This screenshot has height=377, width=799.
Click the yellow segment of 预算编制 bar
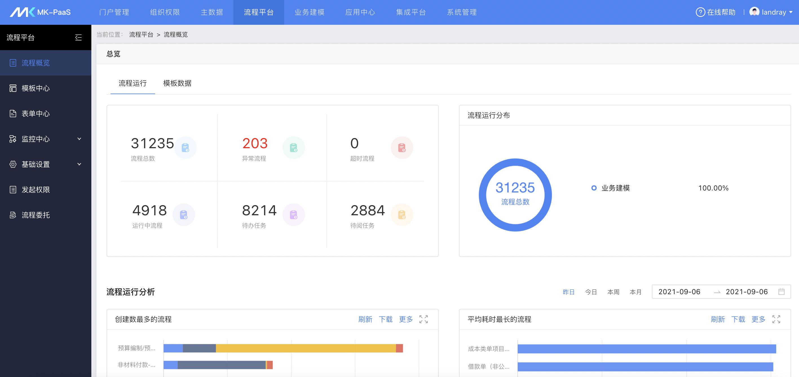306,348
